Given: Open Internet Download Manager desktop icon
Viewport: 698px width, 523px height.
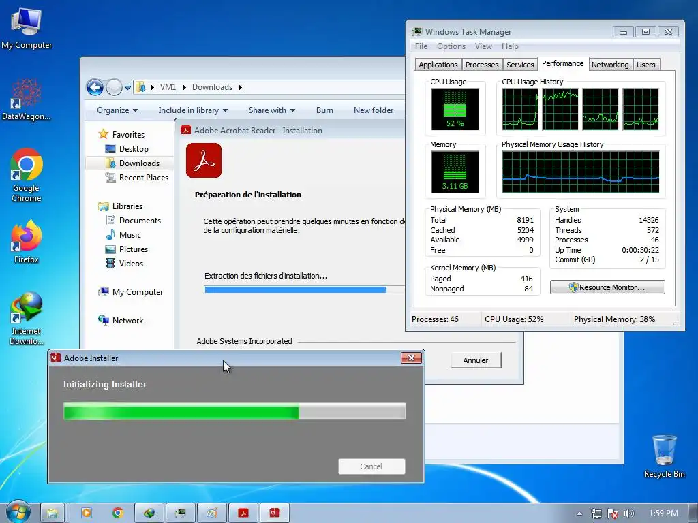Looking at the screenshot, I should pyautogui.click(x=27, y=319).
